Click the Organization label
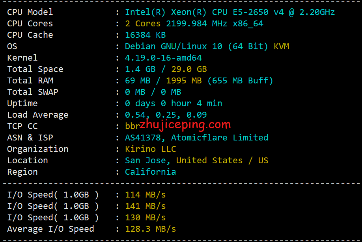The height and width of the screenshot is (242, 362). (x=37, y=149)
